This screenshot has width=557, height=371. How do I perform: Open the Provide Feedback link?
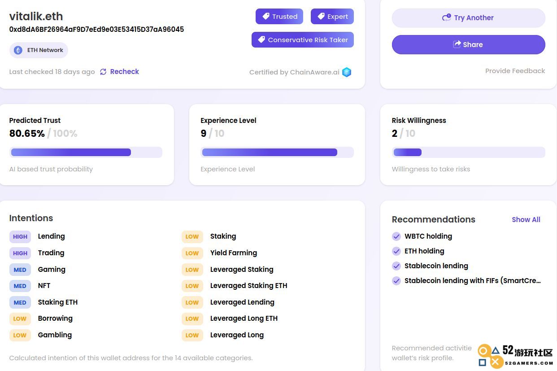click(x=515, y=71)
